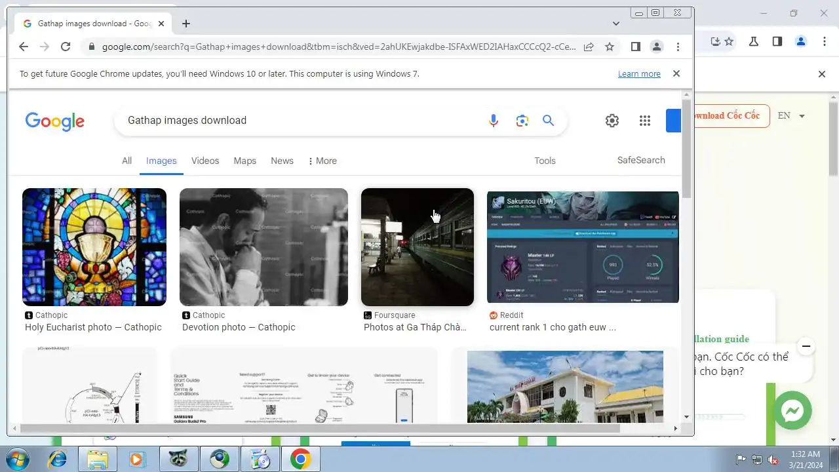Open the Windows Start menu

coord(16,459)
